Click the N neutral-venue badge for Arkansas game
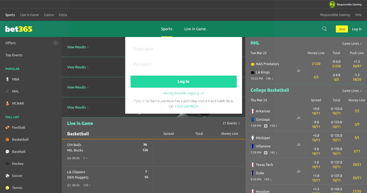The width and height of the screenshot is (367, 193). pyautogui.click(x=266, y=126)
